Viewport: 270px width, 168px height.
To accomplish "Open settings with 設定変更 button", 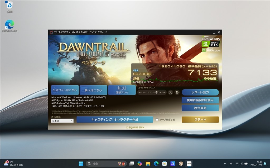I will (x=200, y=108).
